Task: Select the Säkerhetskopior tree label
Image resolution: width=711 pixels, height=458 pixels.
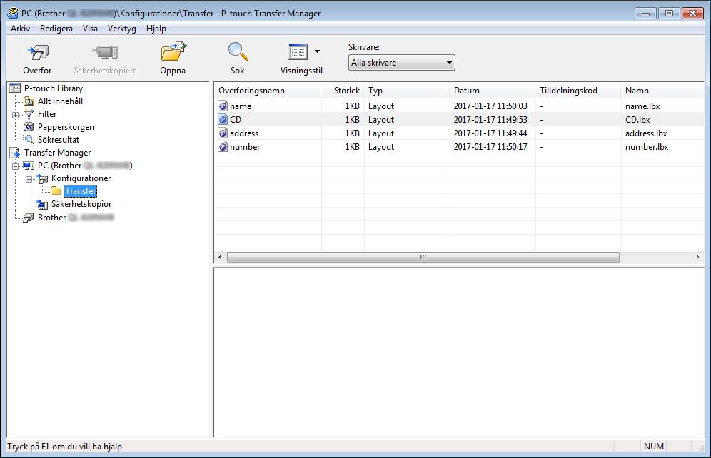Action: coord(81,204)
